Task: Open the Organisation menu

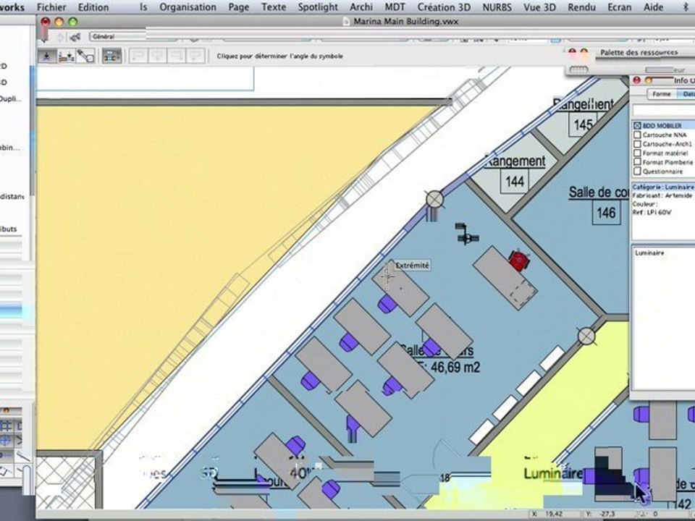Action: tap(188, 7)
